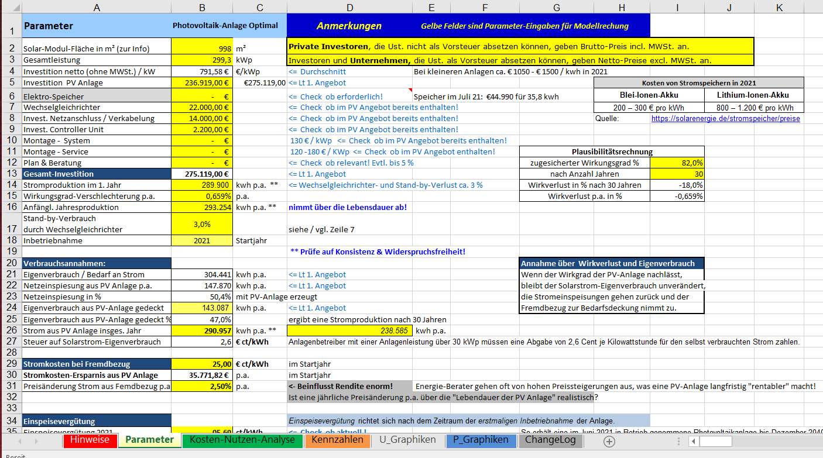This screenshot has height=458, width=823.
Task: Select the Wechselgleichrichter value cell 22.000,00 €
Action: 202,108
